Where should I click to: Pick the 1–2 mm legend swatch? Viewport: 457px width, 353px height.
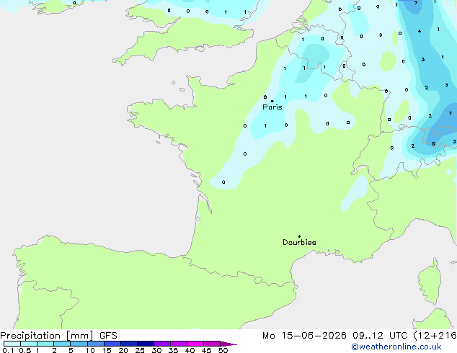click(x=45, y=344)
